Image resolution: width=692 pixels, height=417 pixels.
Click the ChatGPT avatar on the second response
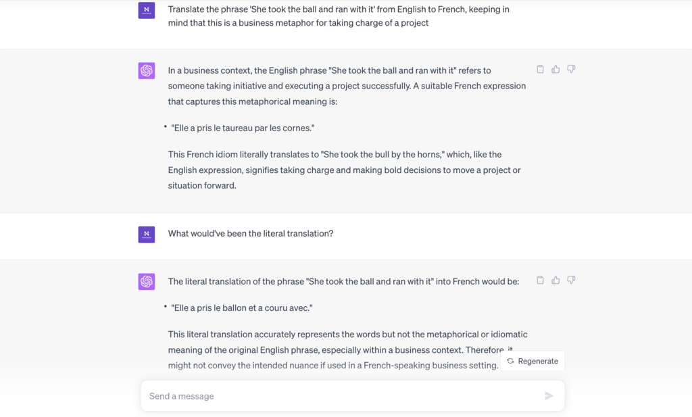click(146, 281)
